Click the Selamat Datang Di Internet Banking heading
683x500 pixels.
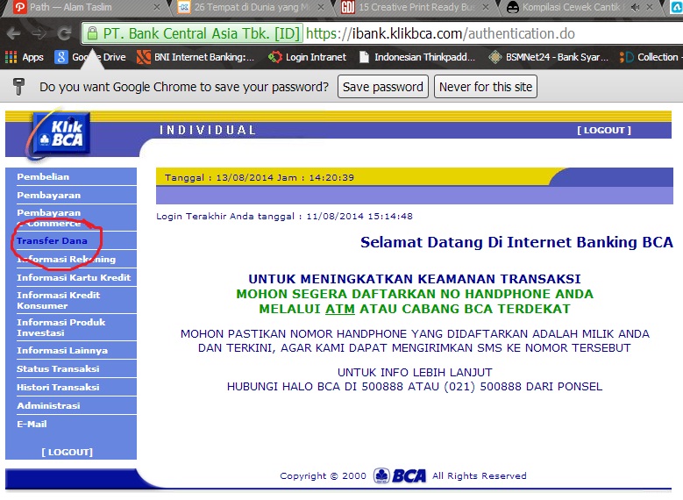pyautogui.click(x=516, y=242)
